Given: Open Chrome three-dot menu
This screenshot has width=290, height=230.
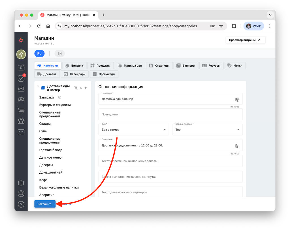Looking at the screenshot, I should click(x=270, y=26).
